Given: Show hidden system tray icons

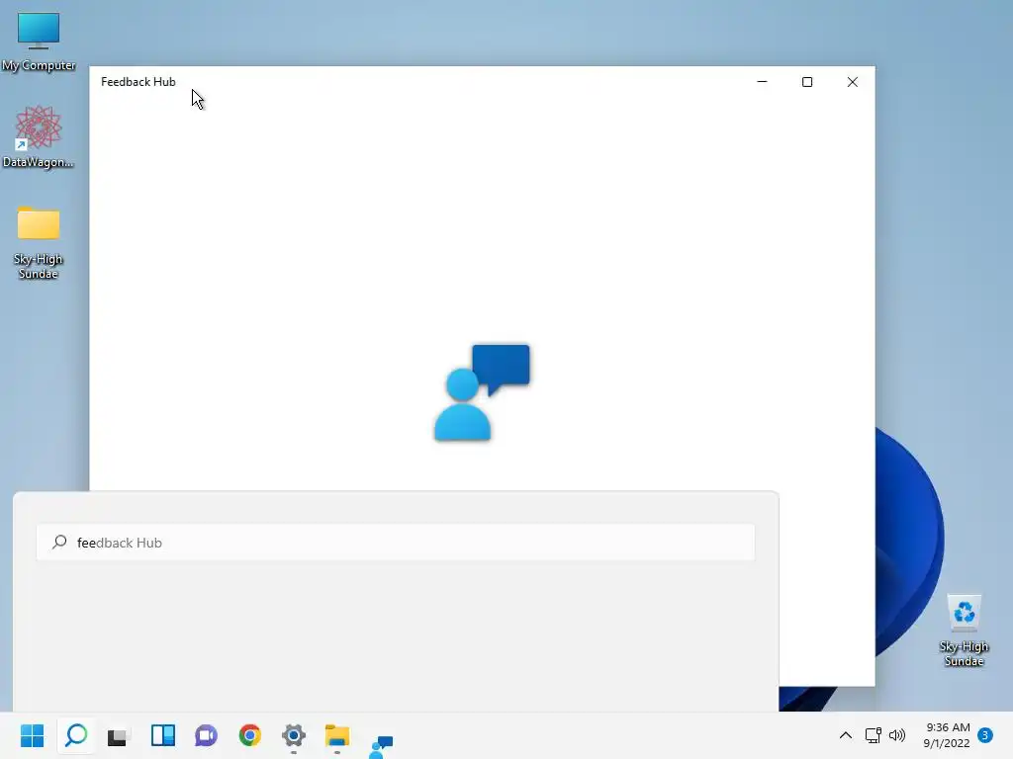Looking at the screenshot, I should [845, 735].
